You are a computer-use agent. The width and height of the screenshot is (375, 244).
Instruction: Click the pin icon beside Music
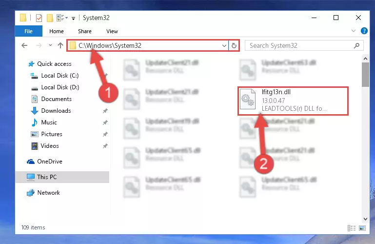[105, 122]
